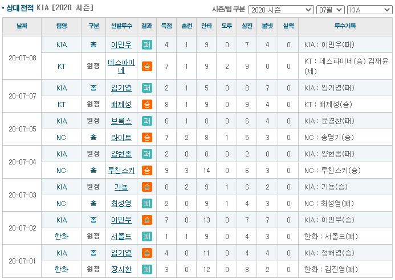Open starting pitcher 서폴드 link

[x=121, y=237]
